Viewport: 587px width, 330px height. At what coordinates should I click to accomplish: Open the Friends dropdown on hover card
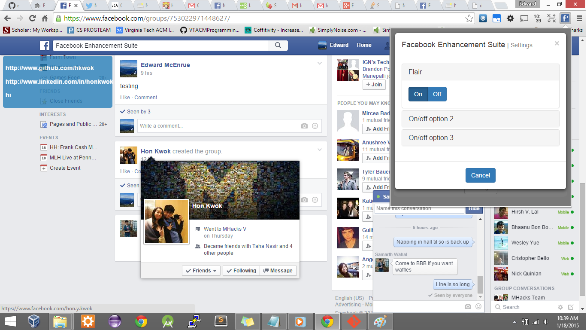(x=201, y=271)
